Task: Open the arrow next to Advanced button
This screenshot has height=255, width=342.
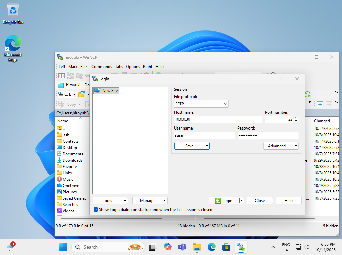Action: click(296, 146)
